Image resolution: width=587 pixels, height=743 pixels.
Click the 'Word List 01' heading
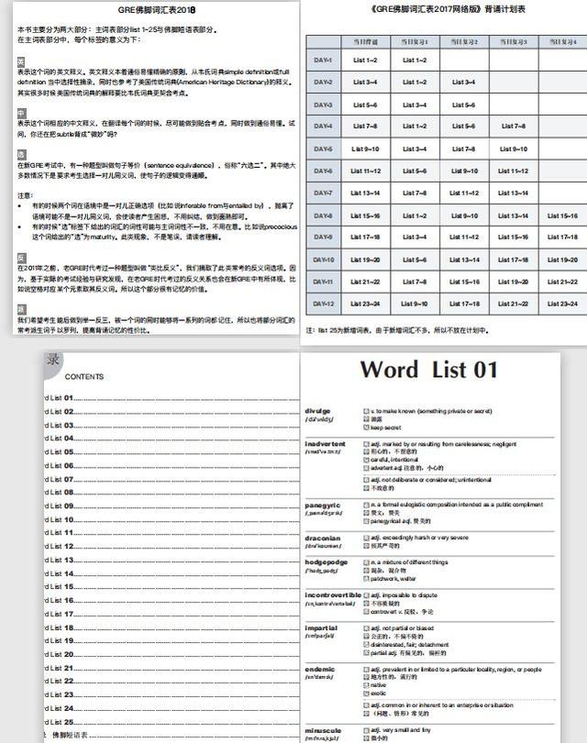click(x=429, y=370)
